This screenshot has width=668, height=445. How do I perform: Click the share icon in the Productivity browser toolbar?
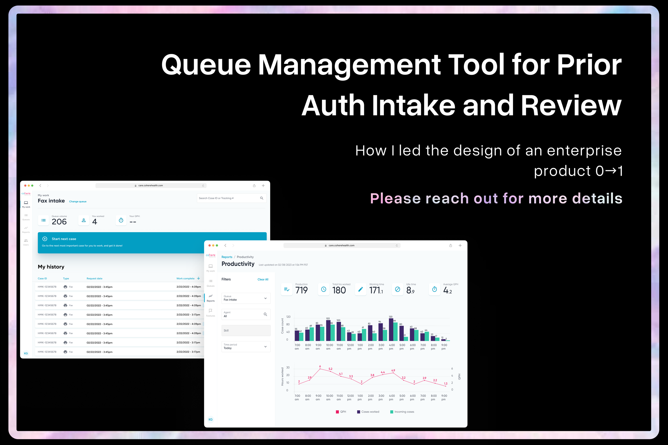click(x=450, y=245)
